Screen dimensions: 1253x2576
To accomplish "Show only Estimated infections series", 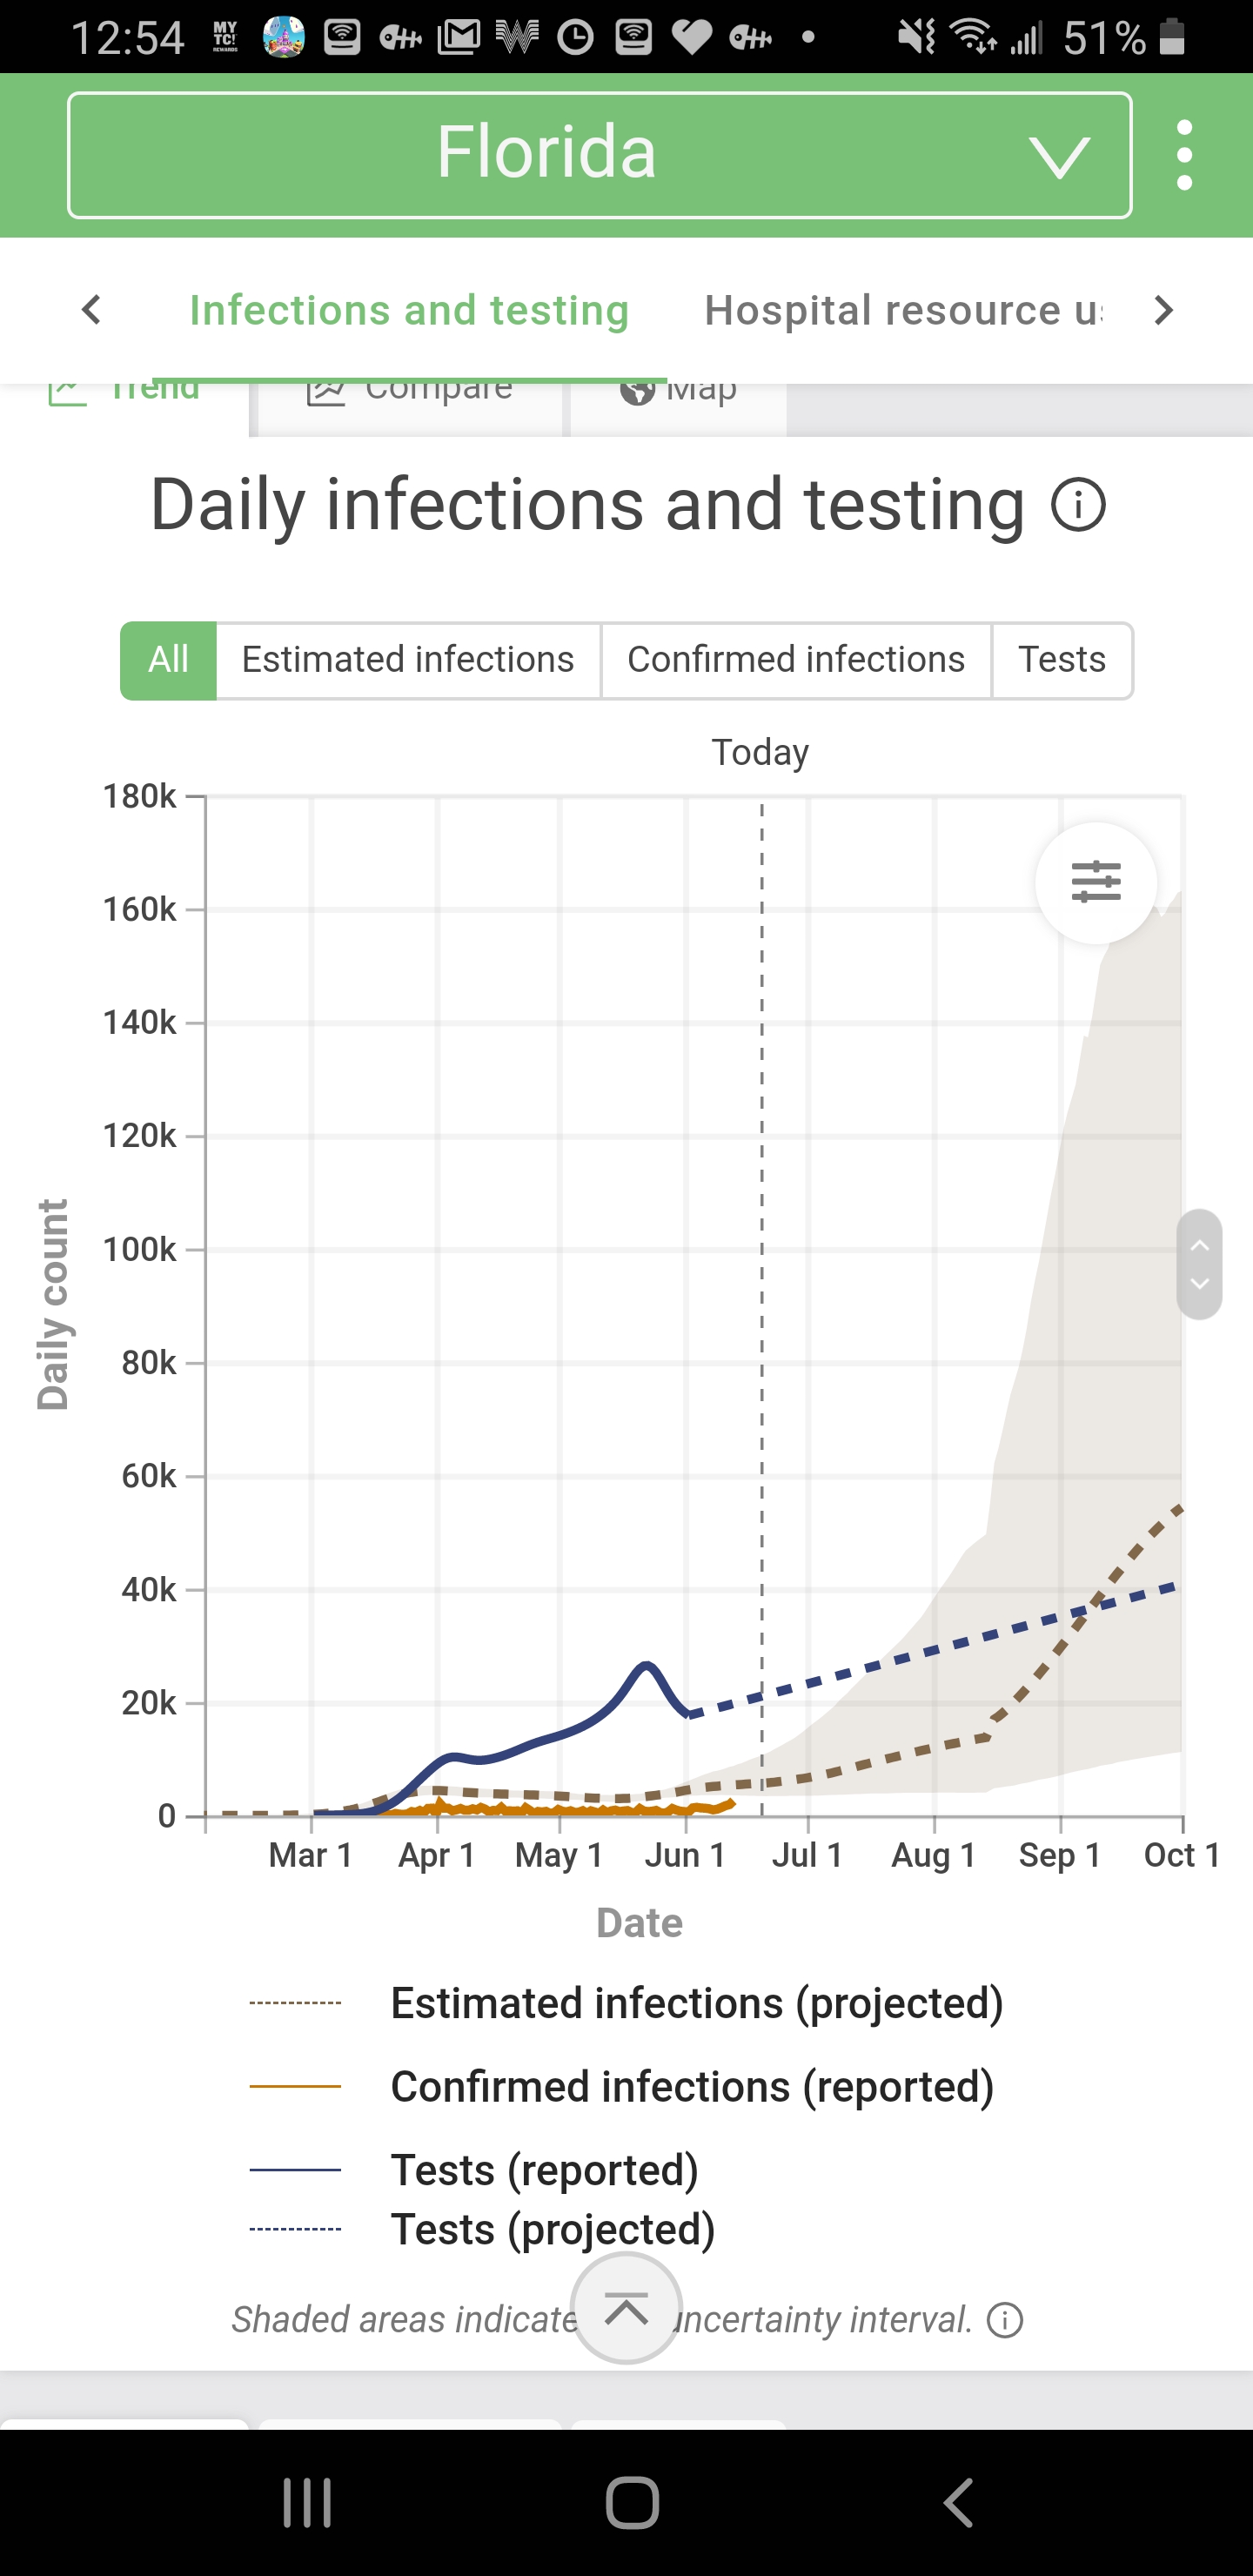I will [x=408, y=660].
